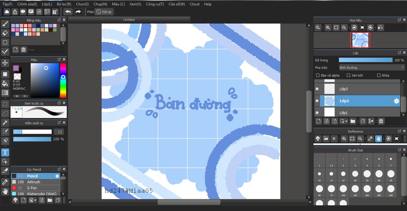Select eyedropper in Reference panel
The image size is (407, 211).
[370, 139]
